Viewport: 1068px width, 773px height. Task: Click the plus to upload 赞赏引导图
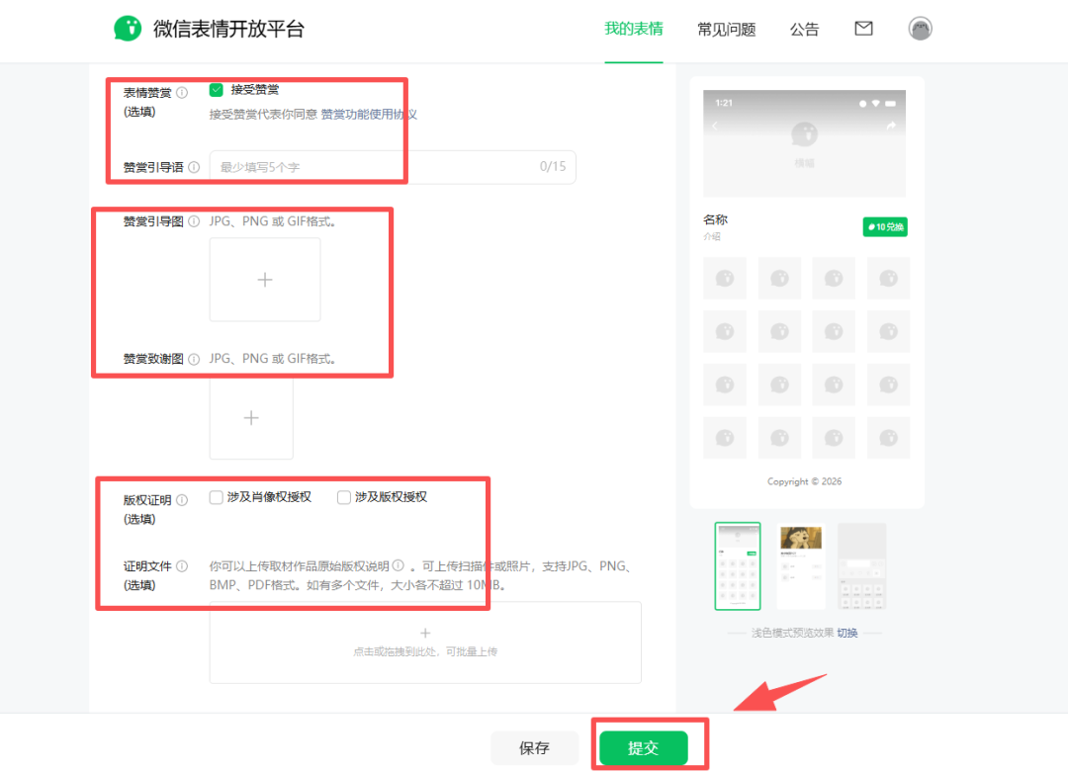click(x=264, y=279)
